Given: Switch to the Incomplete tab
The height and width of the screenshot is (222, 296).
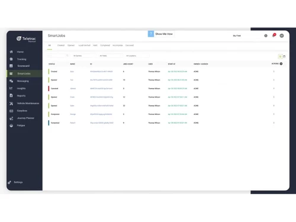Looking at the screenshot, I should point(118,46).
